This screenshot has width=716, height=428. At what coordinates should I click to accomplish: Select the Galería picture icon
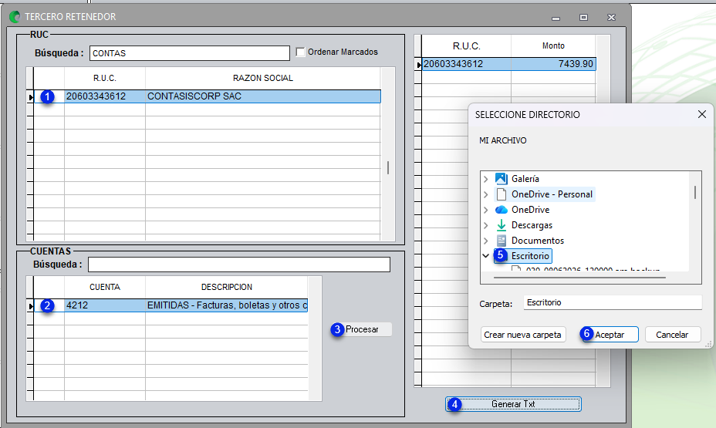pyautogui.click(x=501, y=178)
